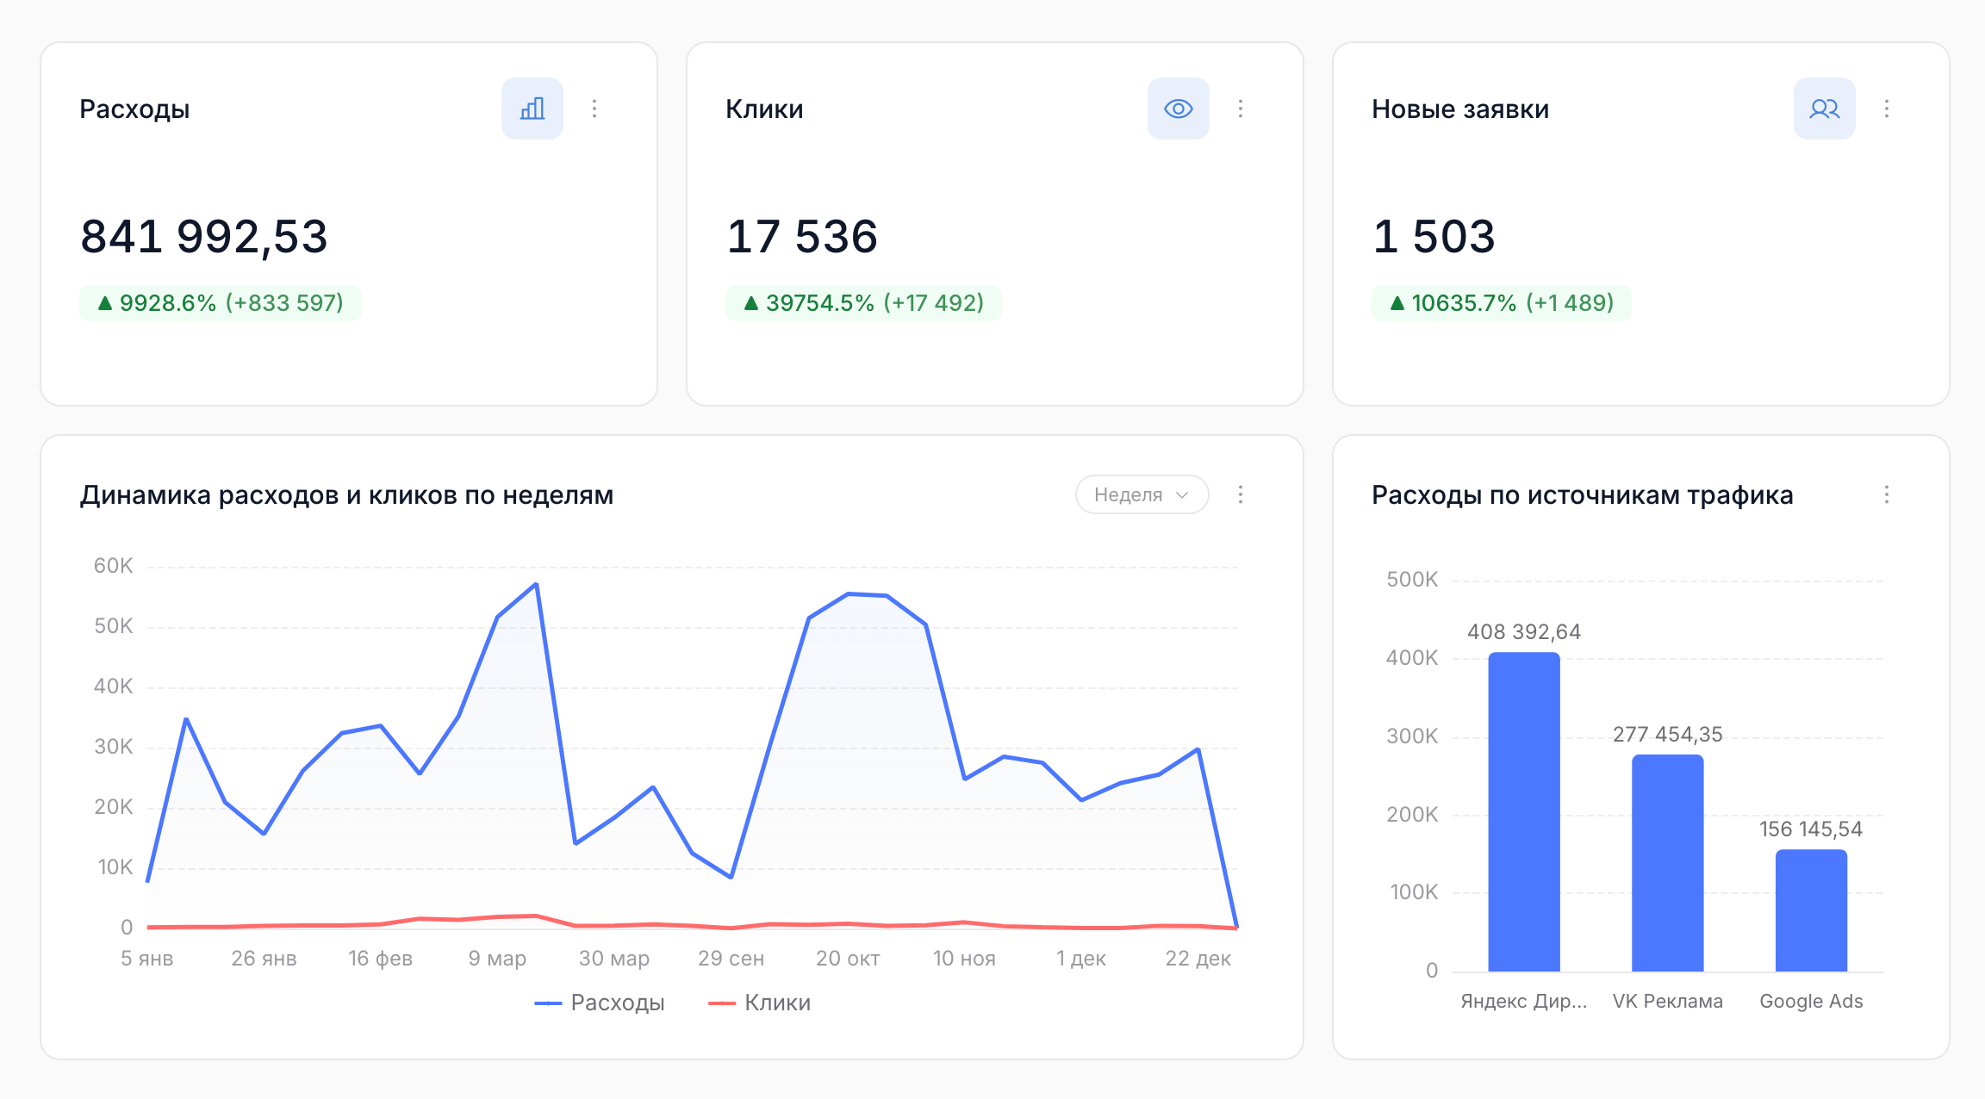Click the 408 392,64 bar label
Viewport: 1985px width, 1099px height.
pyautogui.click(x=1524, y=632)
